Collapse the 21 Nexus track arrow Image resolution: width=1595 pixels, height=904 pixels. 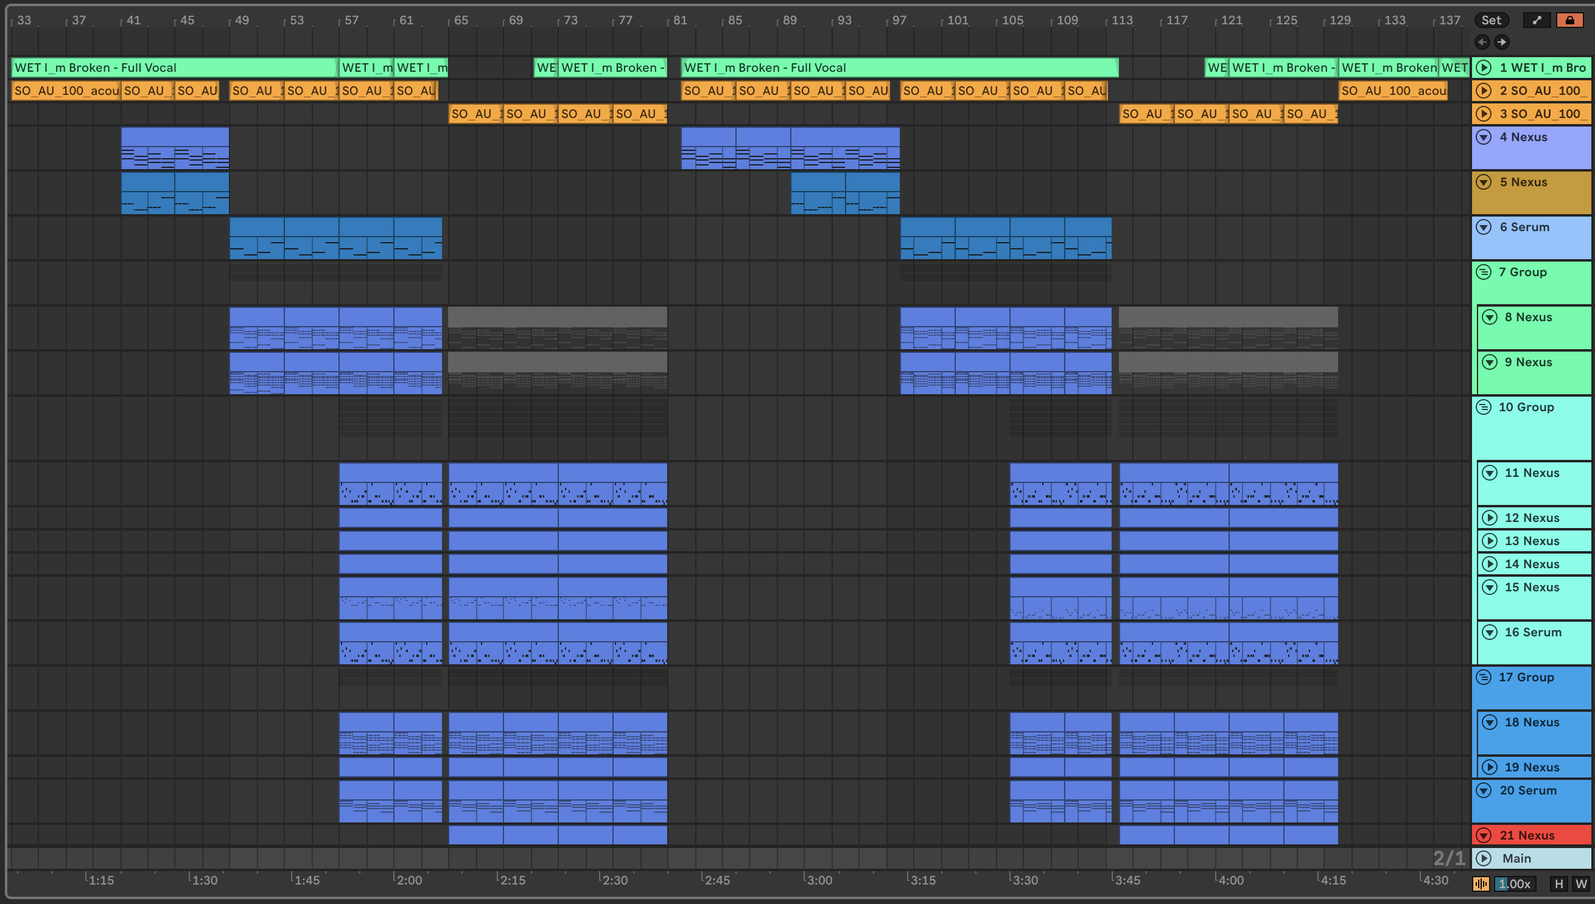[1484, 835]
